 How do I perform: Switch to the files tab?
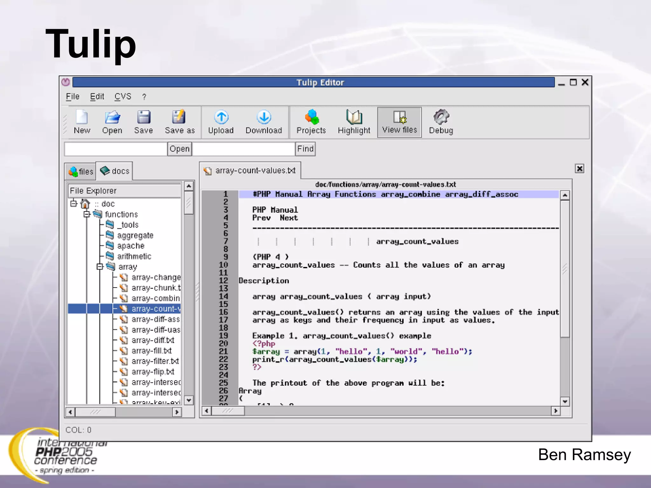pyautogui.click(x=81, y=172)
